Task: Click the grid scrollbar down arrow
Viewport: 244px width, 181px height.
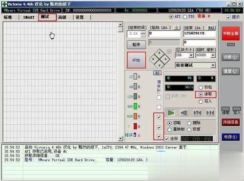Action: [121, 138]
